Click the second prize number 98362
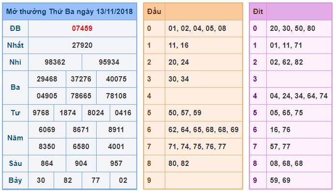This screenshot has height=191, width=334. 55,62
